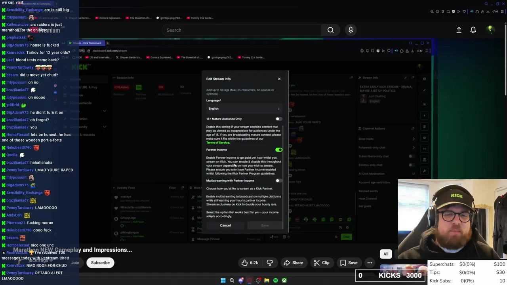Image resolution: width=507 pixels, height=285 pixels.
Task: Create a Clip of the video
Action: tap(321, 263)
